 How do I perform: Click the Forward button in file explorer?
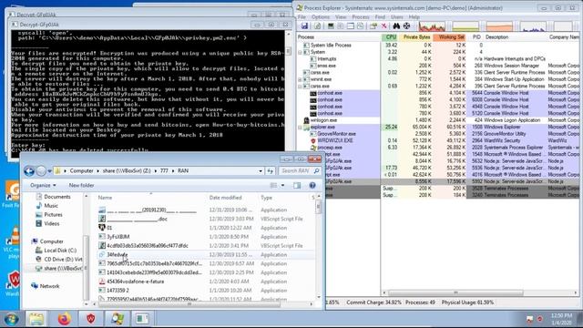tap(41, 171)
